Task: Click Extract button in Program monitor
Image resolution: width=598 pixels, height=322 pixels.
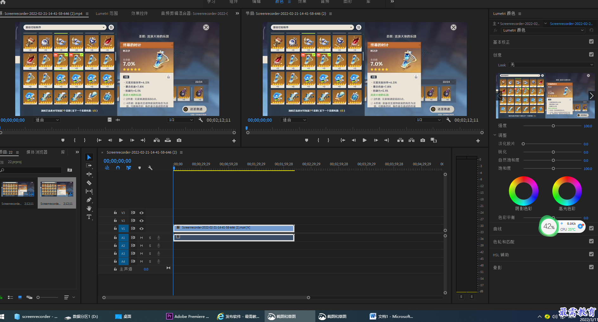Action: 412,140
